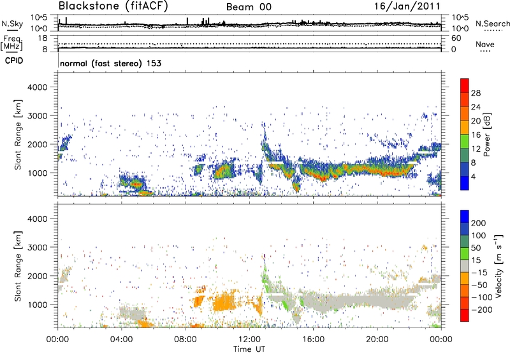The height and width of the screenshot is (353, 510).
Task: Click the "4" value on the power colorbar
Action: [x=473, y=176]
